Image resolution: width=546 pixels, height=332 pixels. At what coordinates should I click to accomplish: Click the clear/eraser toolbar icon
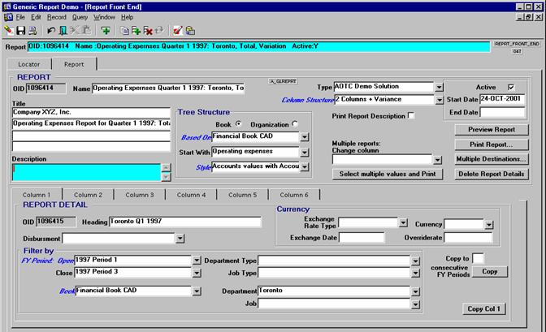coord(8,31)
